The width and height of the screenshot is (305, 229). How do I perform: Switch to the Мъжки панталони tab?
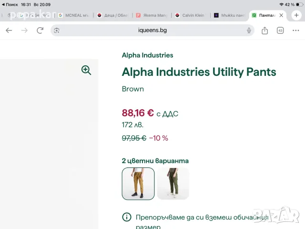[x=230, y=15]
